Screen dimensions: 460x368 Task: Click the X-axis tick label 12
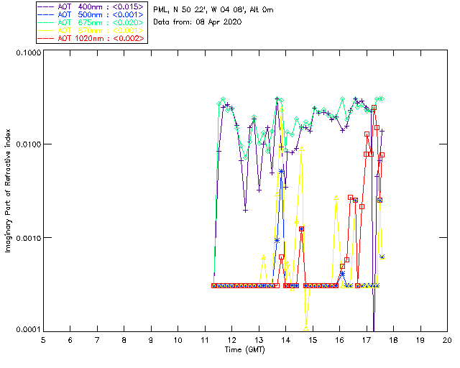(x=231, y=340)
